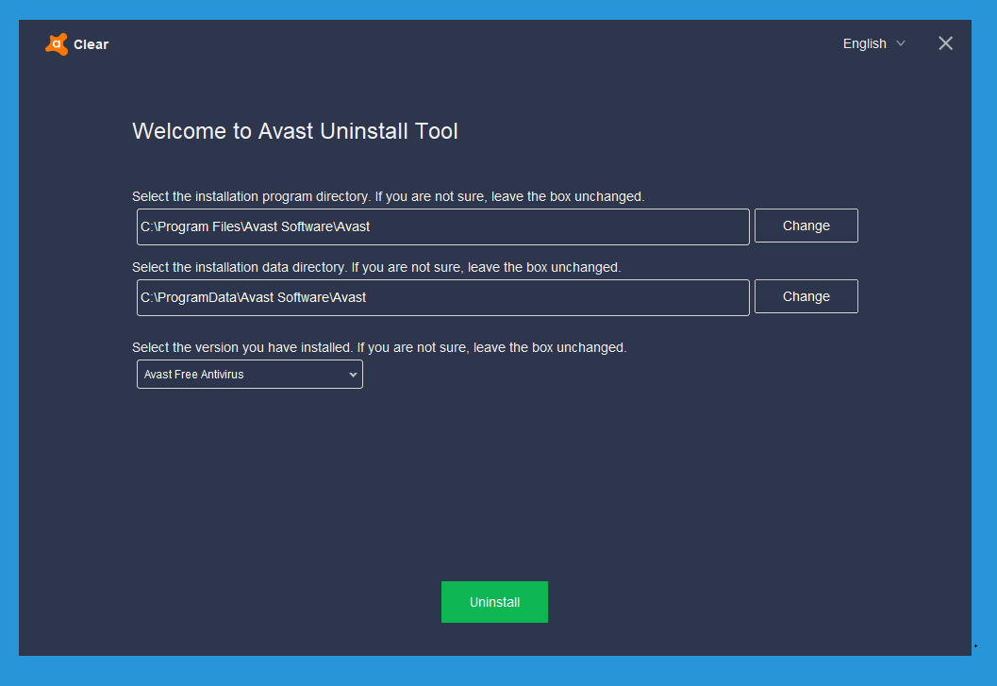The image size is (997, 686).
Task: Click the Welcome to Avast Uninstall Tool heading
Action: (295, 131)
